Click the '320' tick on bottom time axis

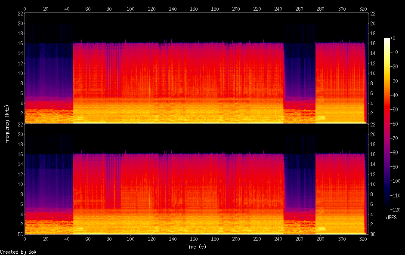click(x=363, y=239)
